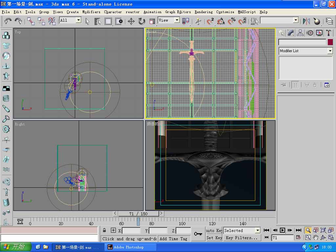Toggle Window/Crossing selection mode
The height and width of the screenshot is (252, 336).
(x=119, y=21)
